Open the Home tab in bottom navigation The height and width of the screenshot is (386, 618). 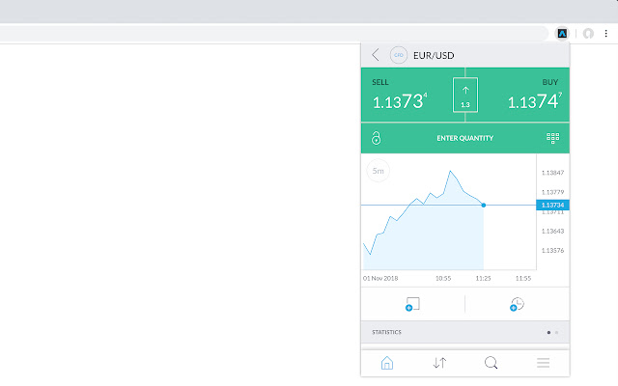point(387,363)
